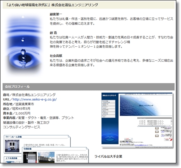This screenshot has height=168, width=181.
Task: Select the アクセス menu item in website preview
Action: 108,107
